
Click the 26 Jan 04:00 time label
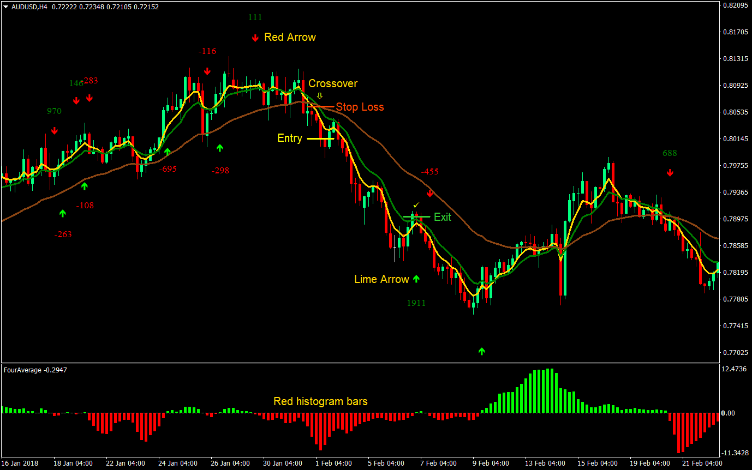[x=231, y=463]
